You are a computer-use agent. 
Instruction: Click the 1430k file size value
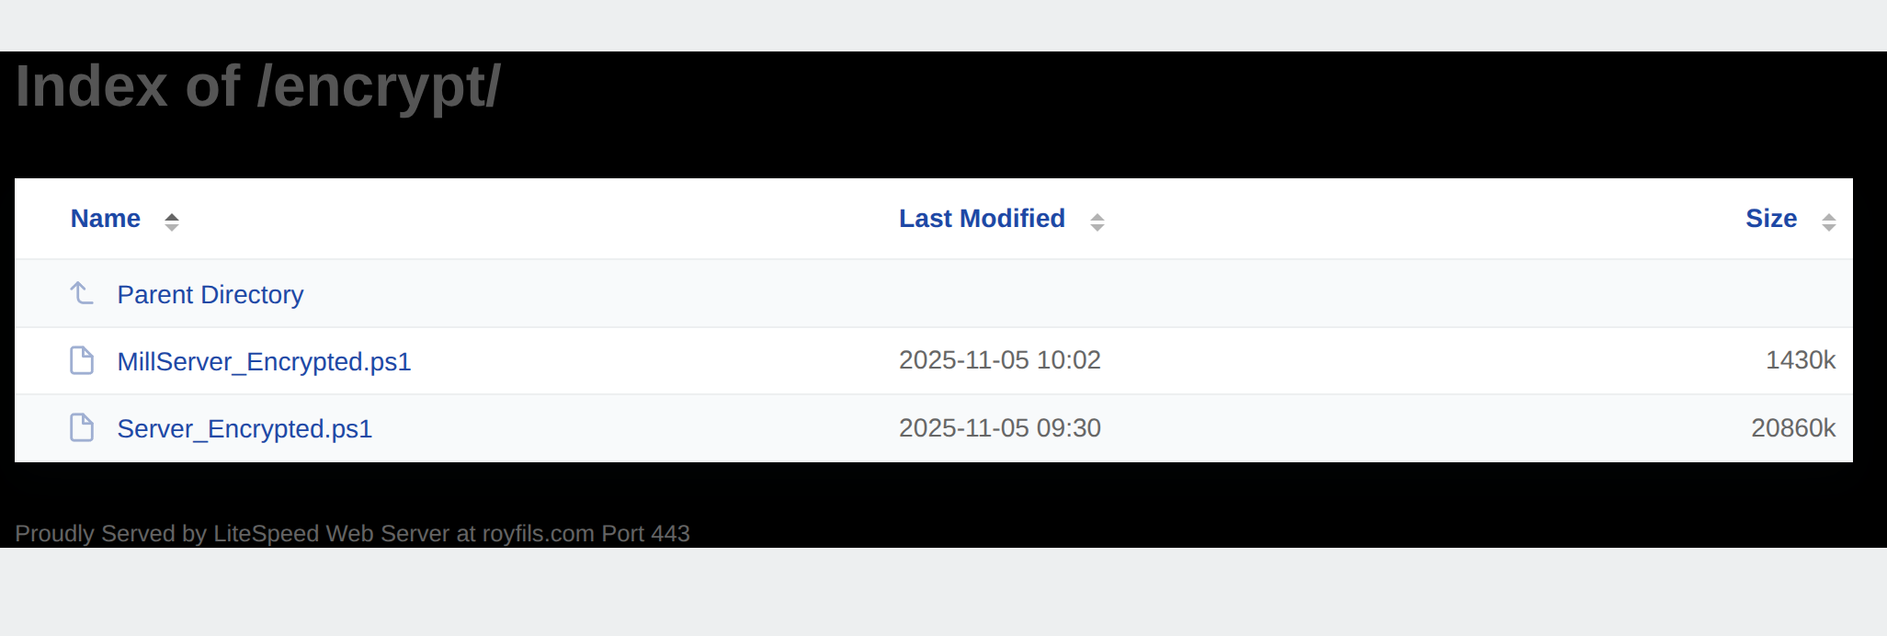[x=1800, y=360]
